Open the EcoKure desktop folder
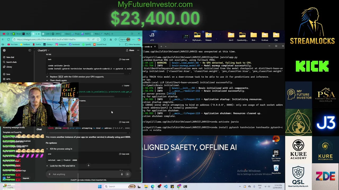Screen dimensions: 339x190 pyautogui.click(x=265, y=37)
